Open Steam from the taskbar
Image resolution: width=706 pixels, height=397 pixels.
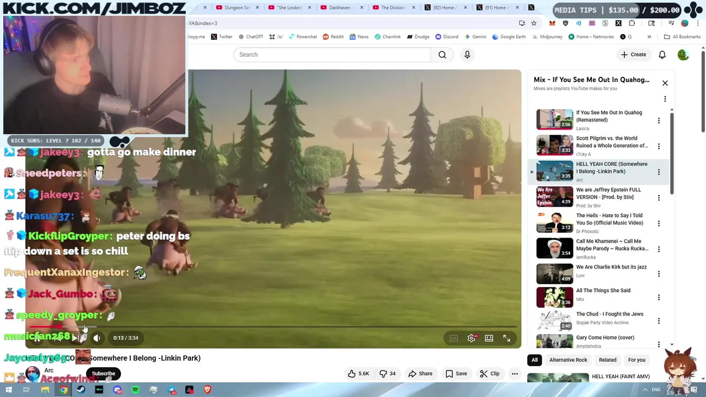click(81, 390)
